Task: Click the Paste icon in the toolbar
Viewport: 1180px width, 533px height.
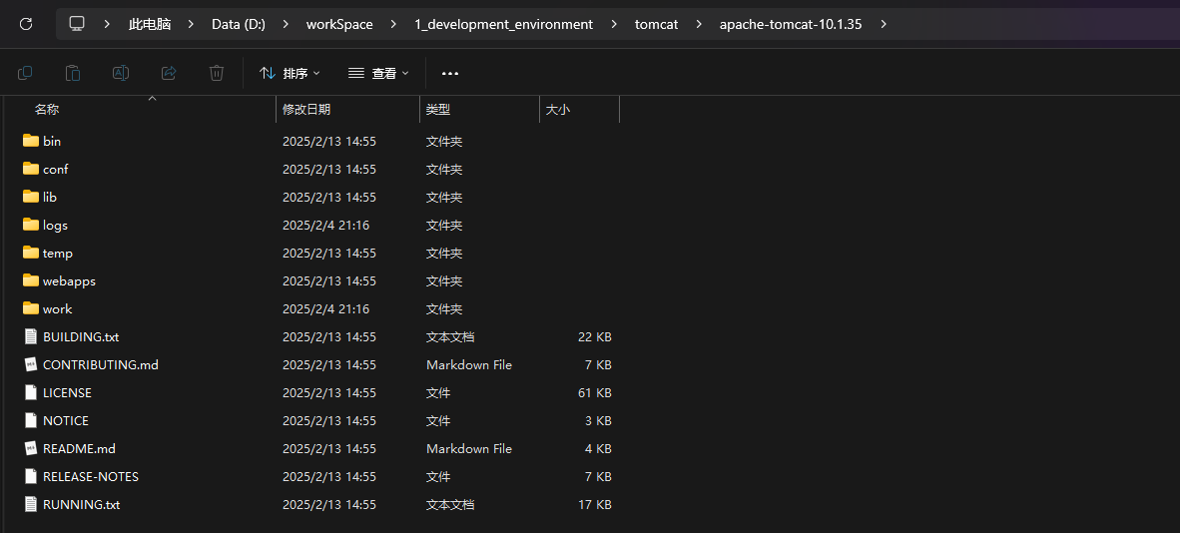Action: [x=73, y=73]
